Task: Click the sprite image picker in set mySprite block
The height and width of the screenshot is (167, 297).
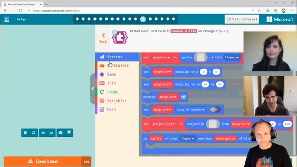Action: point(200,58)
